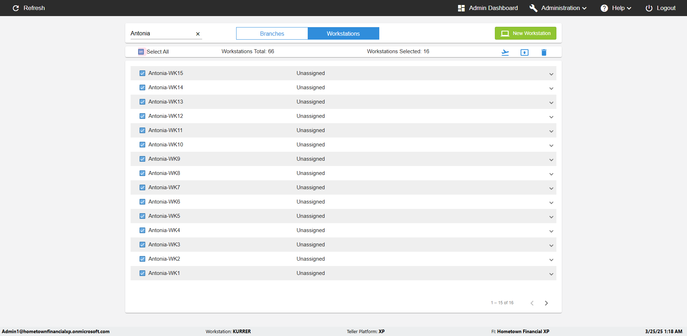Click the Refresh label
Image resolution: width=687 pixels, height=336 pixels.
point(34,8)
